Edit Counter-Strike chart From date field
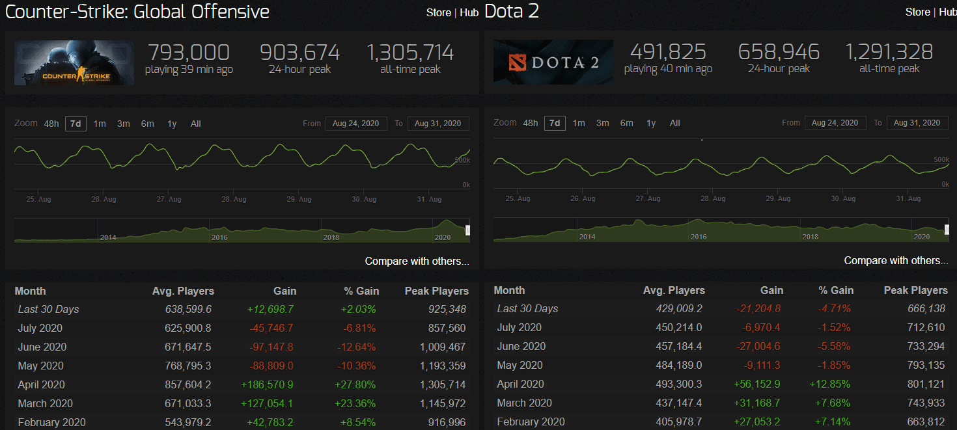 coord(356,124)
